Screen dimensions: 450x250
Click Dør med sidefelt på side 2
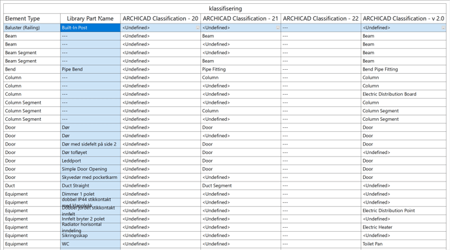point(90,144)
